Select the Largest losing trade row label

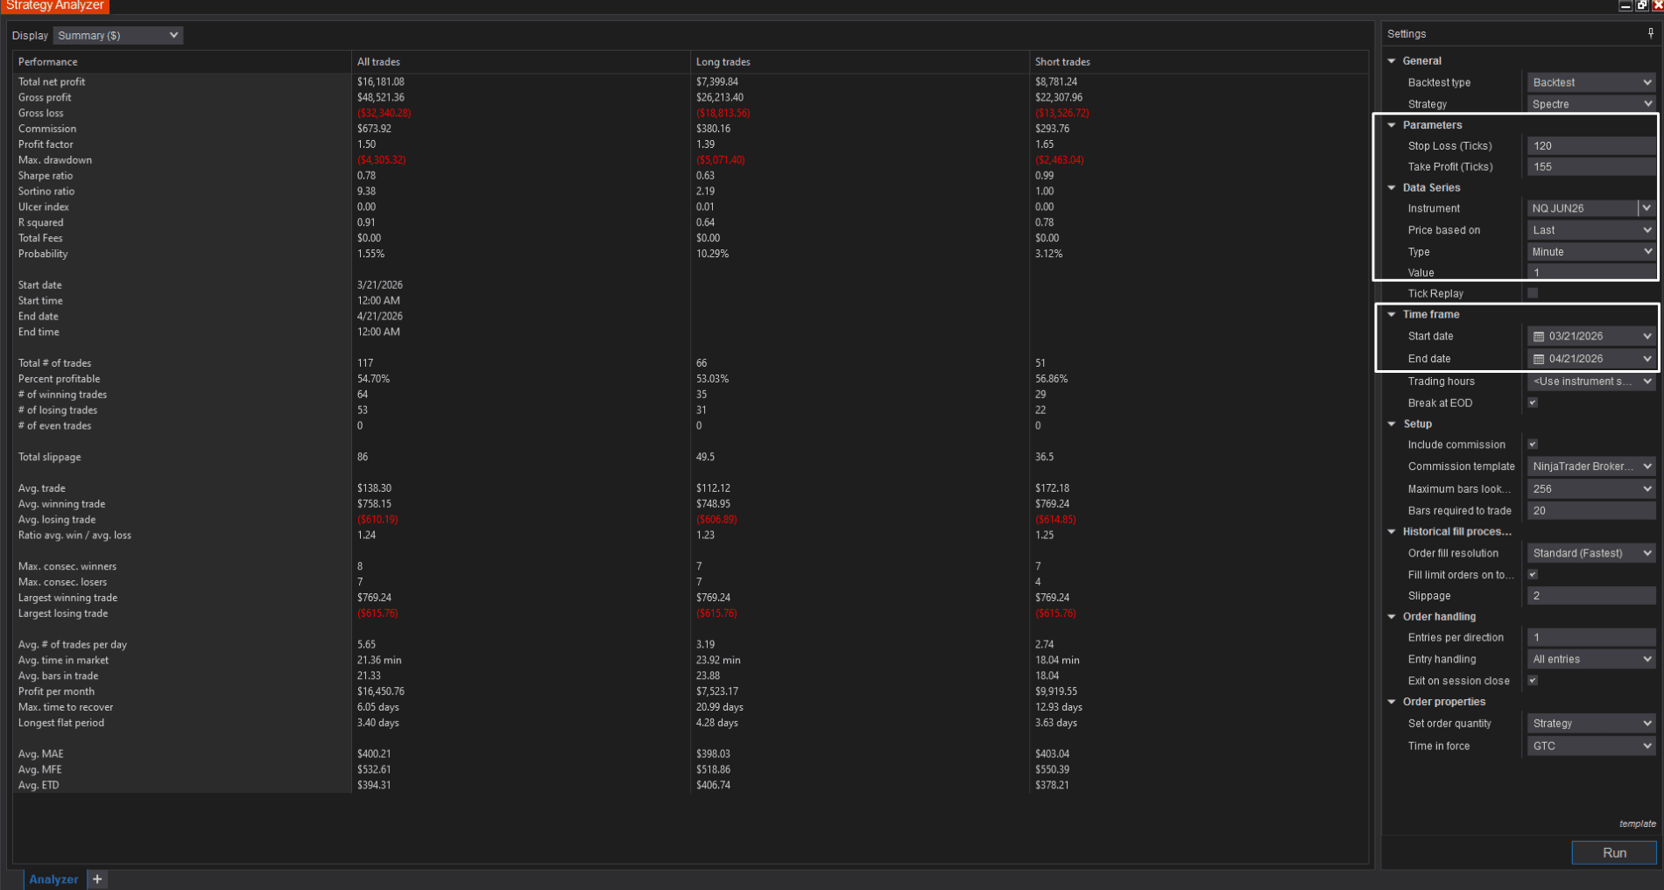(63, 613)
